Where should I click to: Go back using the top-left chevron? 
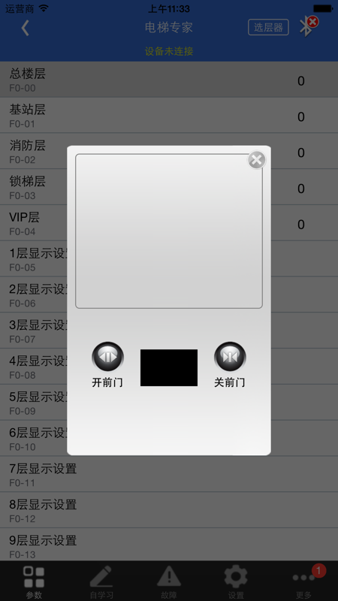26,28
